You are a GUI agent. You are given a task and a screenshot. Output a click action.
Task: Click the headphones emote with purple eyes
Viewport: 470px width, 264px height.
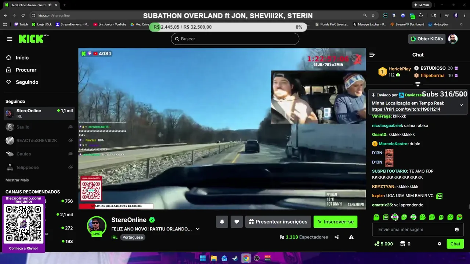click(395, 217)
